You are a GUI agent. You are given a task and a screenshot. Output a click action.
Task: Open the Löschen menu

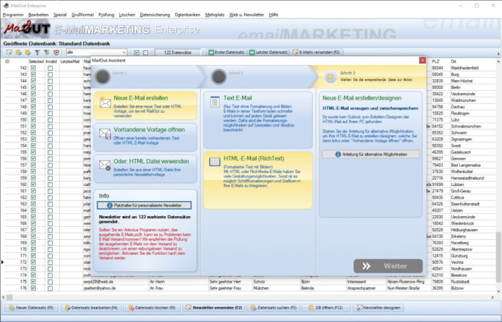coord(127,14)
